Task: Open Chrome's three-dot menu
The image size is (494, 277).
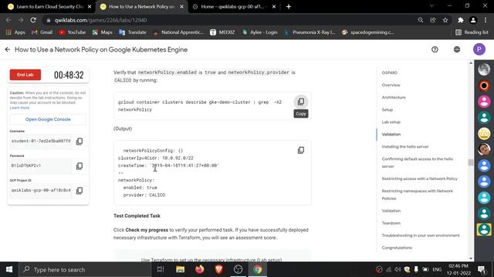Action: pos(486,20)
